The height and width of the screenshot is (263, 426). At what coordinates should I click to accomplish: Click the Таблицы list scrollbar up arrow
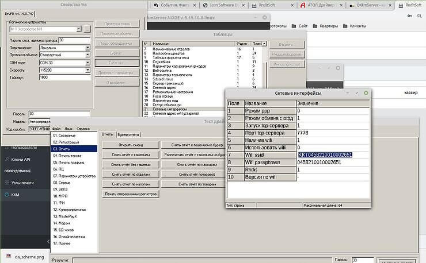[264, 44]
